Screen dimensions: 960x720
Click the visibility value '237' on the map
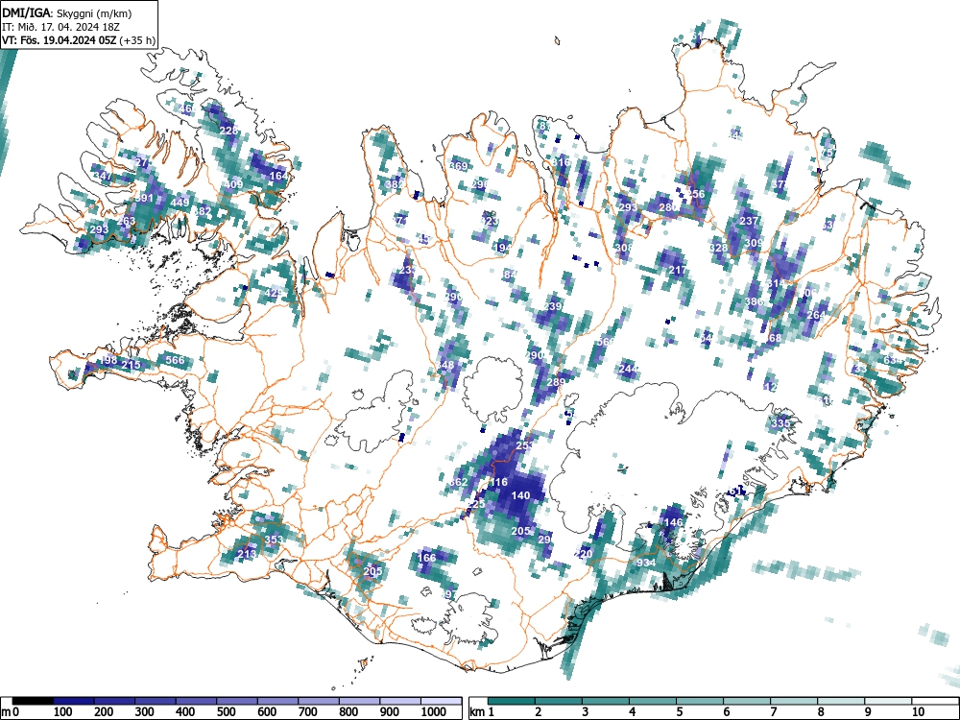pos(750,221)
